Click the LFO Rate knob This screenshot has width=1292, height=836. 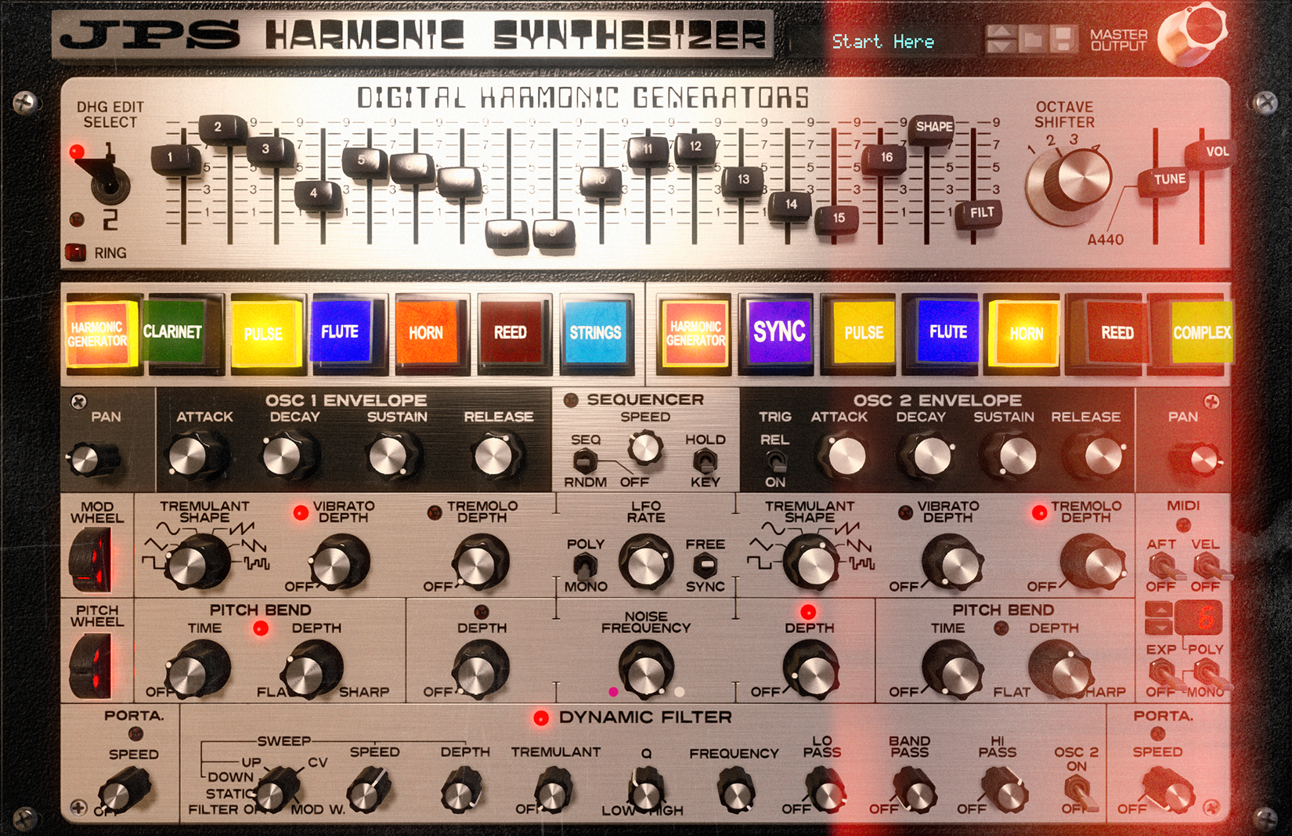tap(646, 562)
